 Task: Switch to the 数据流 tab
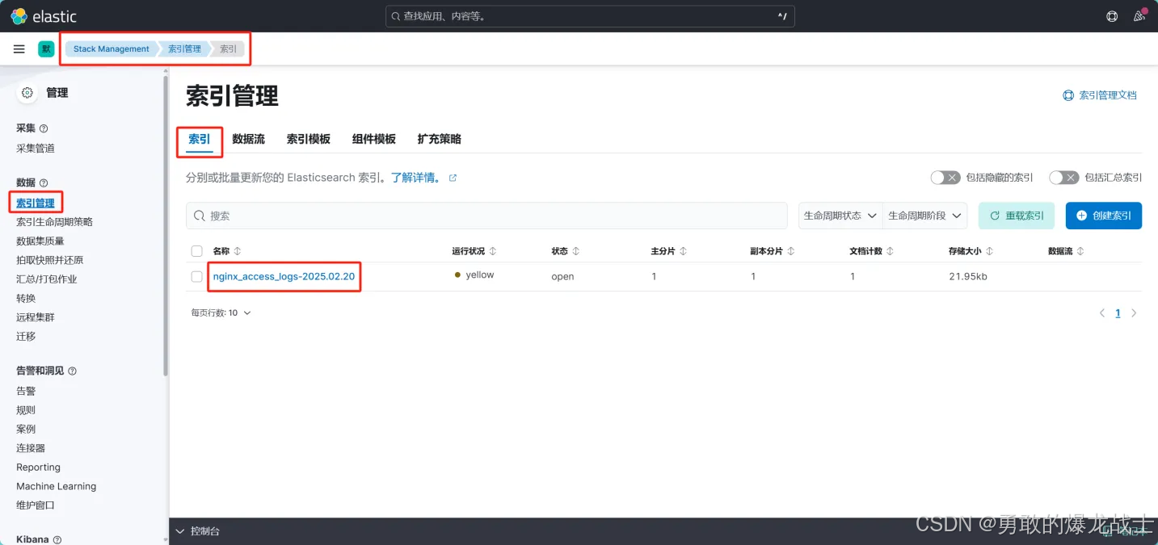[x=248, y=138]
